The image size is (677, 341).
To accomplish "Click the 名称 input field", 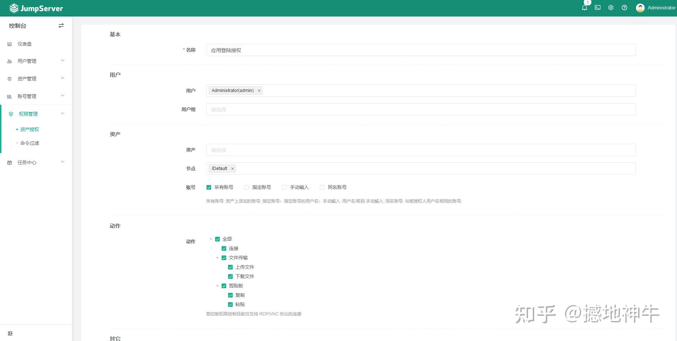I will point(421,50).
